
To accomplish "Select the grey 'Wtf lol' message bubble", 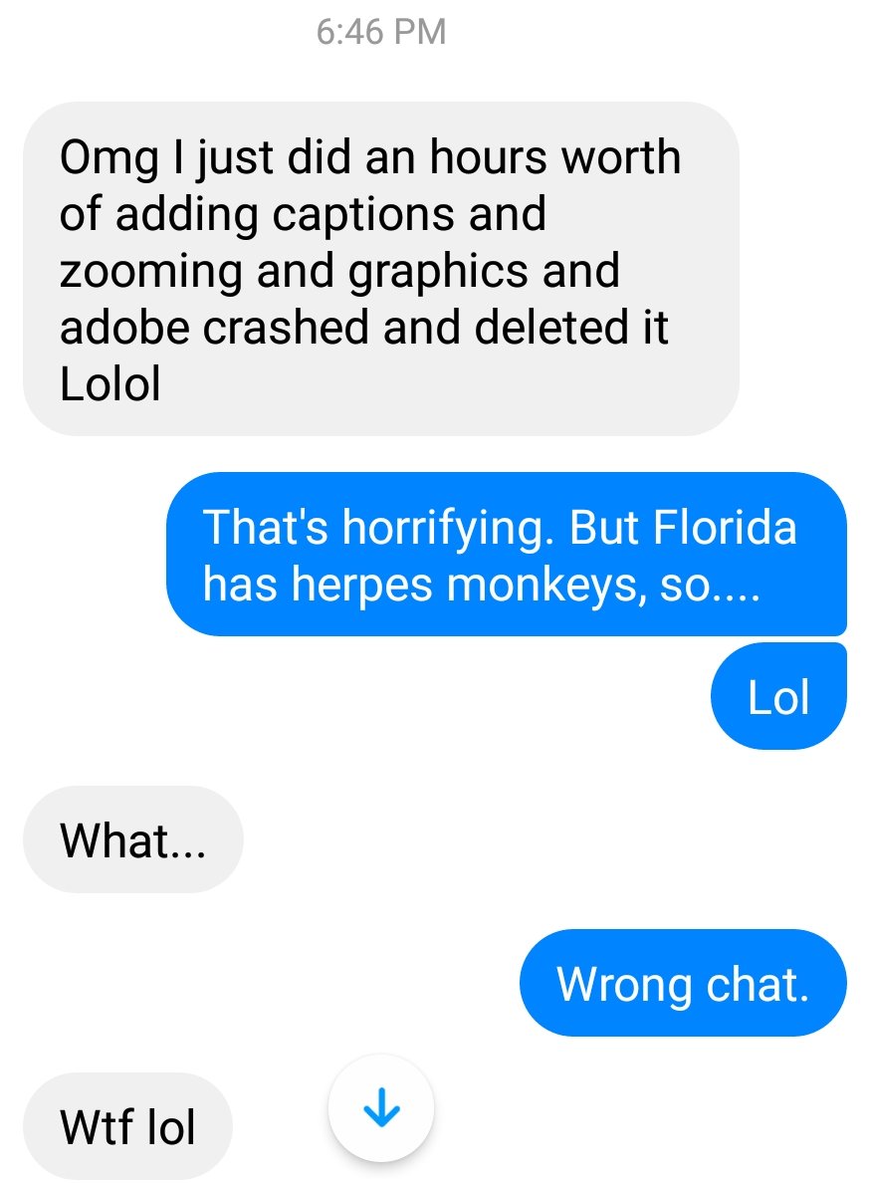I will pyautogui.click(x=127, y=1125).
